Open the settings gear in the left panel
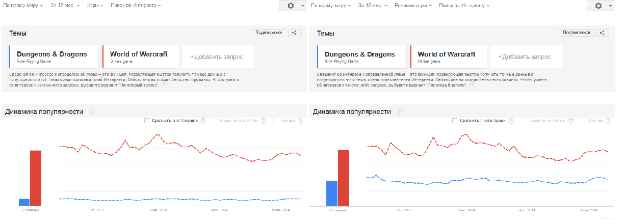This screenshot has height=224, width=624. point(291,5)
